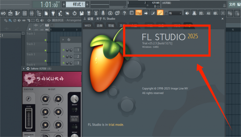241x137 pixels.
Task: Click the speaker mute toolbar icon
Action: [187, 13]
